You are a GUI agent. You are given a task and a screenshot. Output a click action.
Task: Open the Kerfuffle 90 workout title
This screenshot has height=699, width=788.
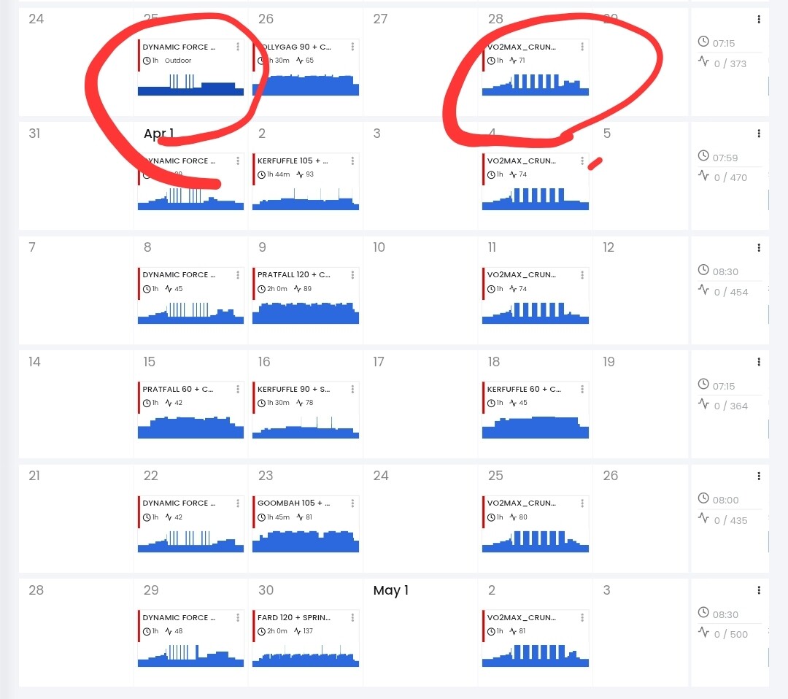293,389
